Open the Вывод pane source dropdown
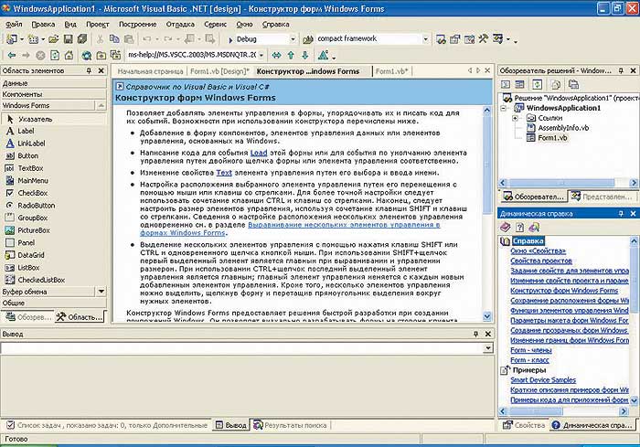Image resolution: width=640 pixels, height=447 pixels. (487, 347)
